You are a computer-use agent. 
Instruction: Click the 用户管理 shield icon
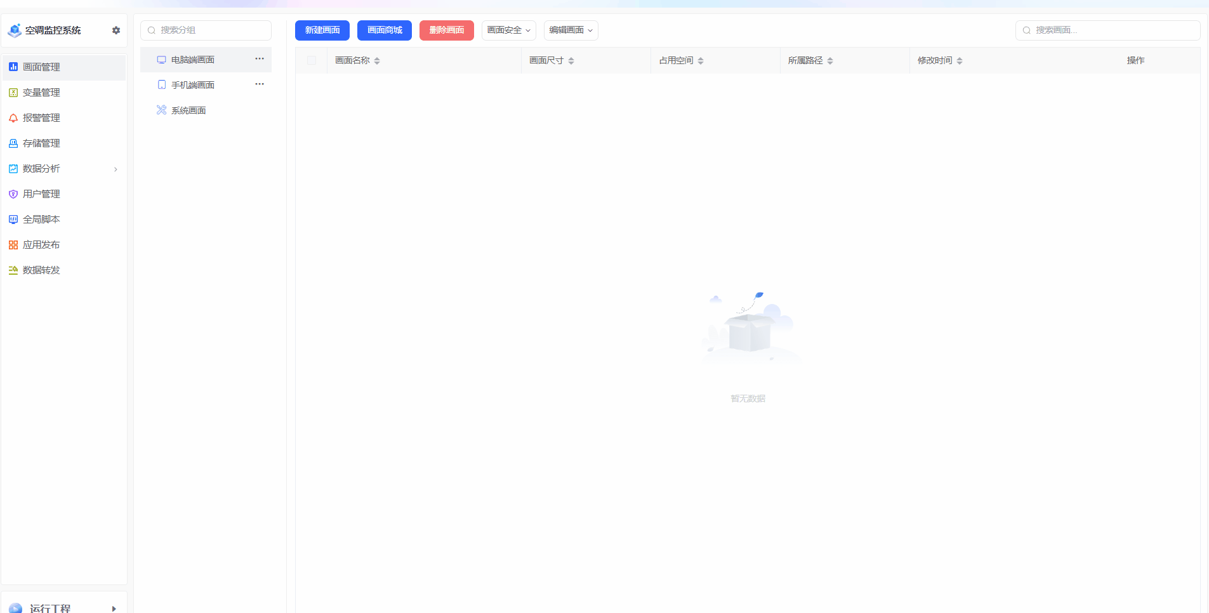(13, 194)
